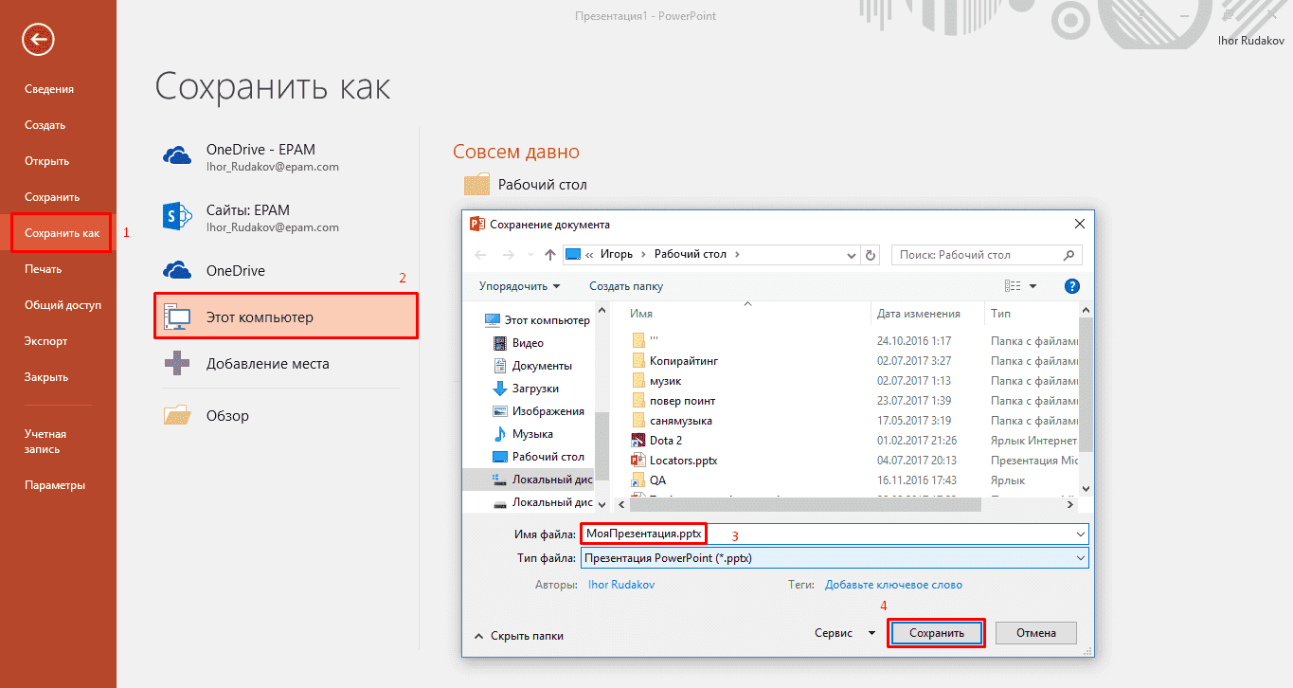The image size is (1293, 688).
Task: Click the back arrow circle icon
Action: (x=39, y=39)
